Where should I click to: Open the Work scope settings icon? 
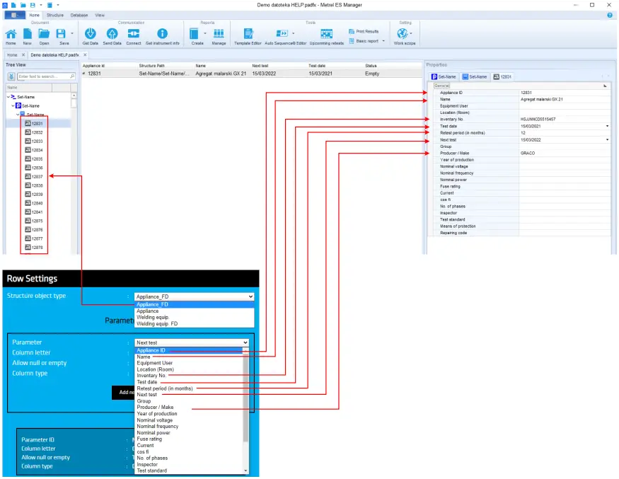[404, 34]
